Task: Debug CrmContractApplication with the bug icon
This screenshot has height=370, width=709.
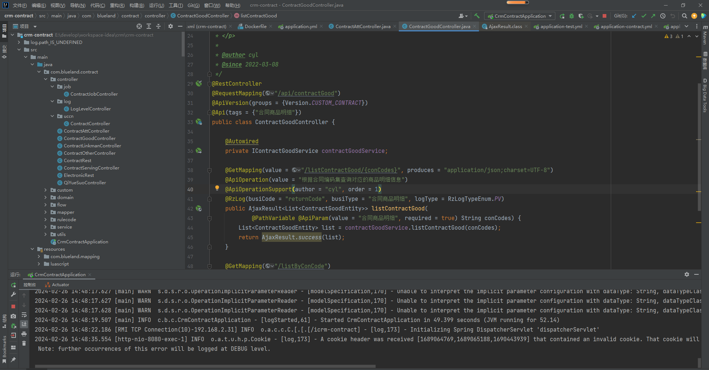Action: click(x=571, y=16)
